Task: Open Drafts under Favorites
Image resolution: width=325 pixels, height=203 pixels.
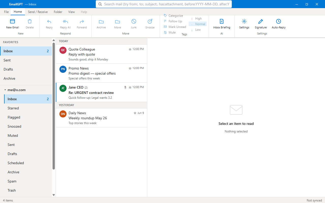Action: pos(26,69)
